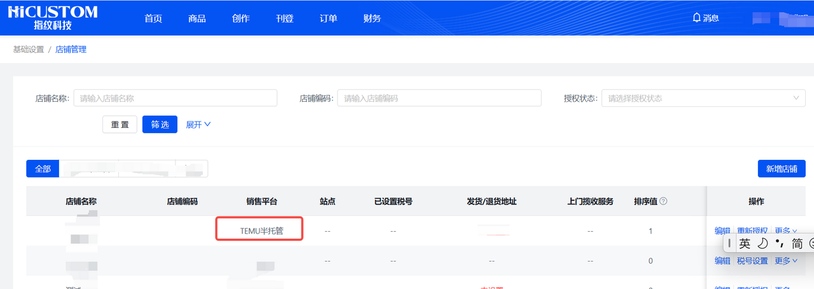Image resolution: width=814 pixels, height=289 pixels.
Task: Expand more filters with 展开
Action: [198, 125]
